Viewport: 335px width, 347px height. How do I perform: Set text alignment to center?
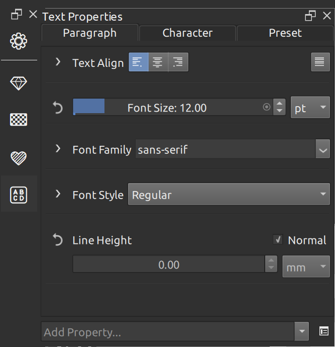158,62
